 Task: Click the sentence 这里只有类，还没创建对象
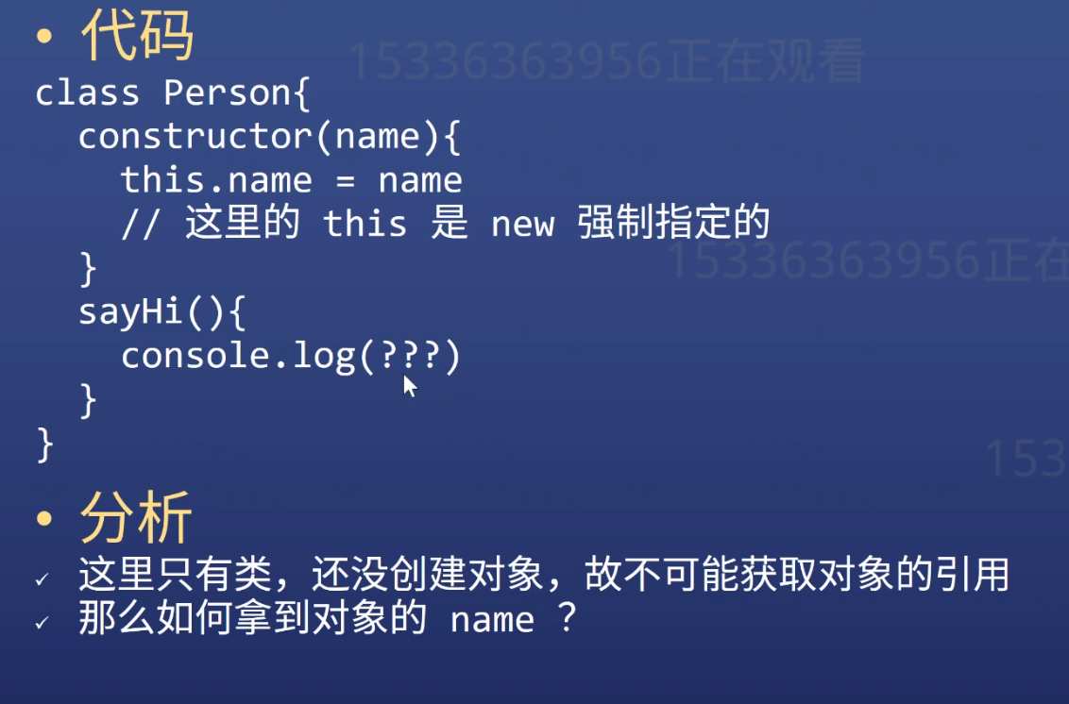pyautogui.click(x=310, y=575)
